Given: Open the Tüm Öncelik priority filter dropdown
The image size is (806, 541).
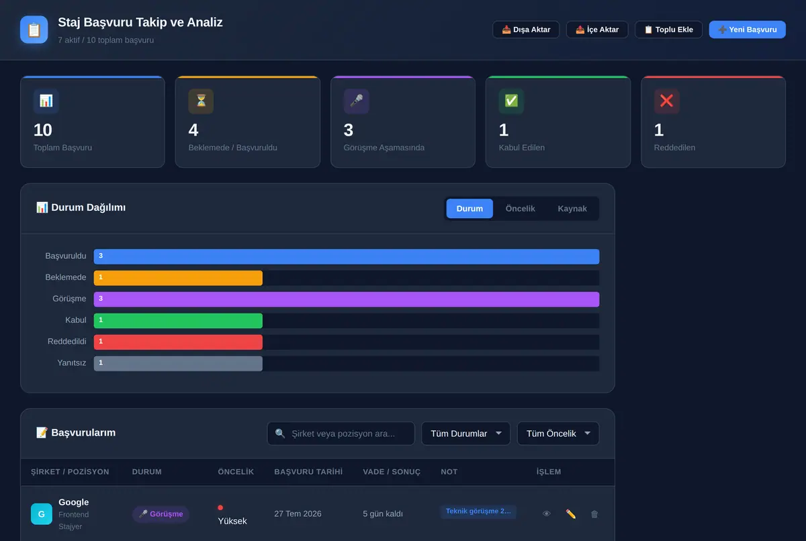Looking at the screenshot, I should (x=558, y=434).
